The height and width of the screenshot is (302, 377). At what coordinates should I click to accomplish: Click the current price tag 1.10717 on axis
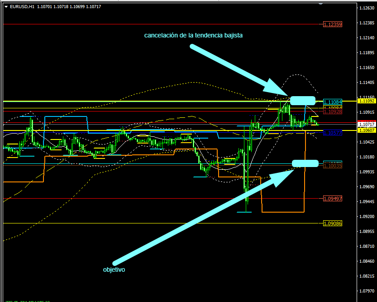coord(367,124)
